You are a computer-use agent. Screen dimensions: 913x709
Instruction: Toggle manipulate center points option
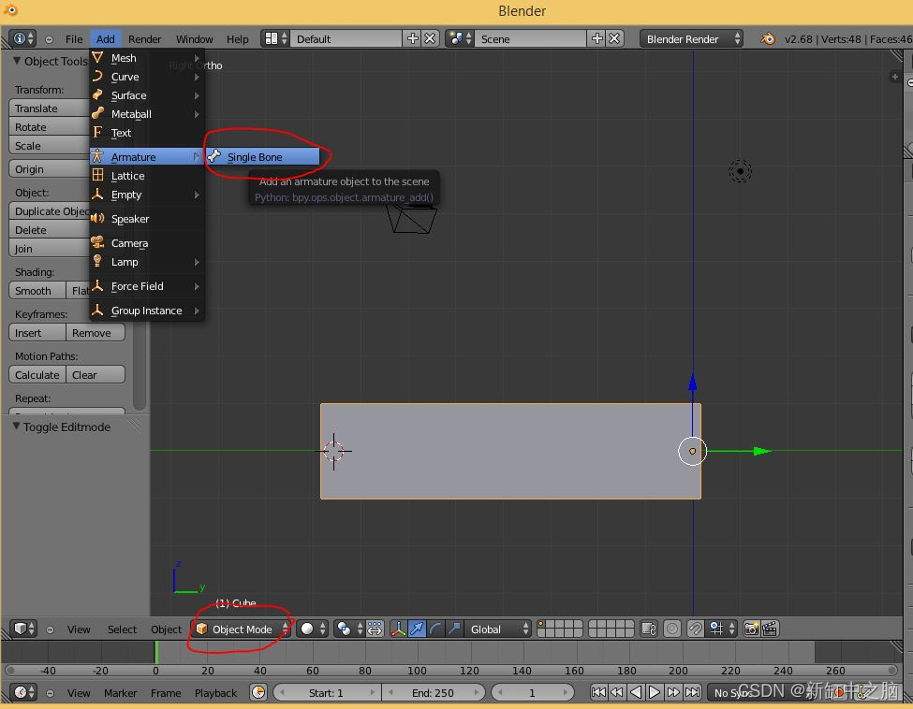tap(375, 629)
